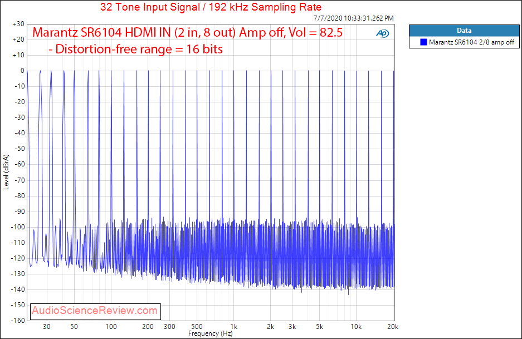Click the 'Frequency (Hz)' axis label

211,333
